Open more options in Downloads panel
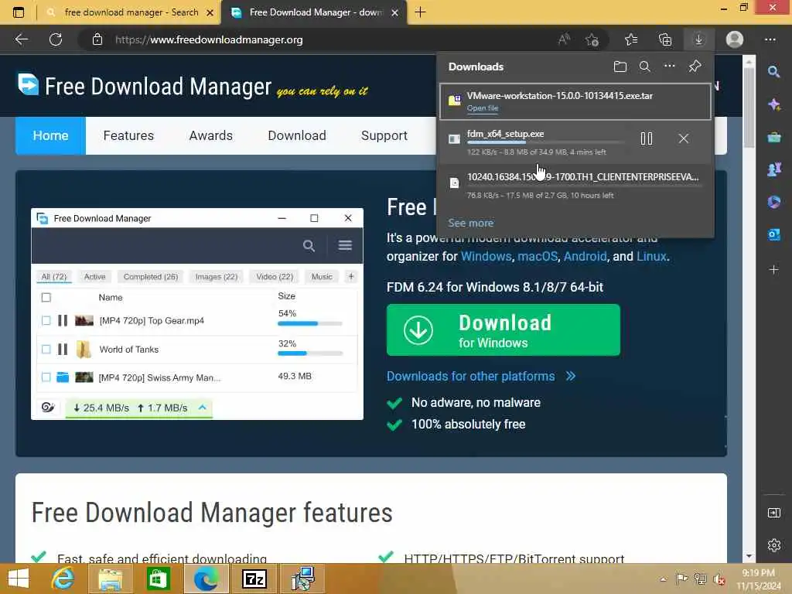792x594 pixels. pyautogui.click(x=669, y=67)
